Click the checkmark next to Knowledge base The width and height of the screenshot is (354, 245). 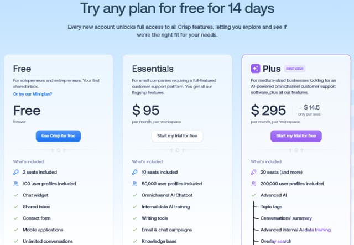[134, 241]
